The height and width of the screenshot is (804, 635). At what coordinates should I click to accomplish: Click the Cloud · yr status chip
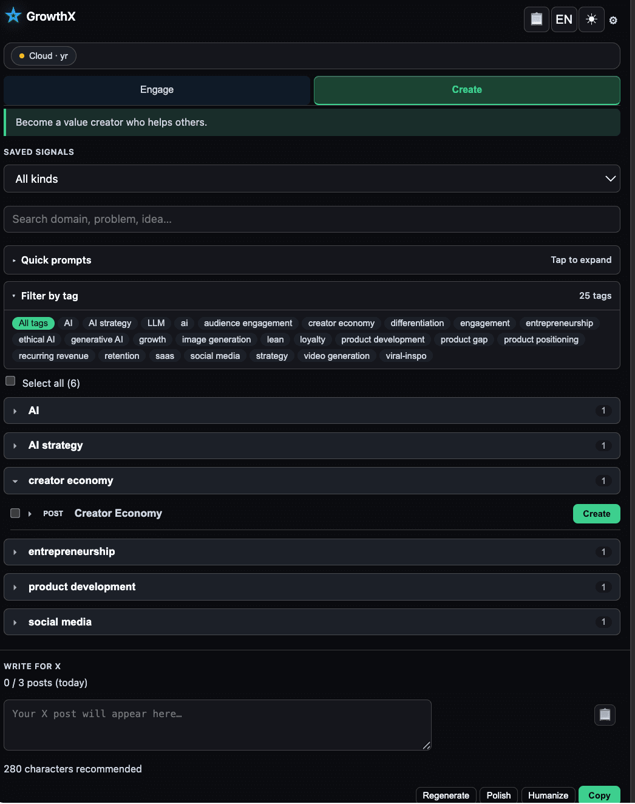click(x=44, y=56)
